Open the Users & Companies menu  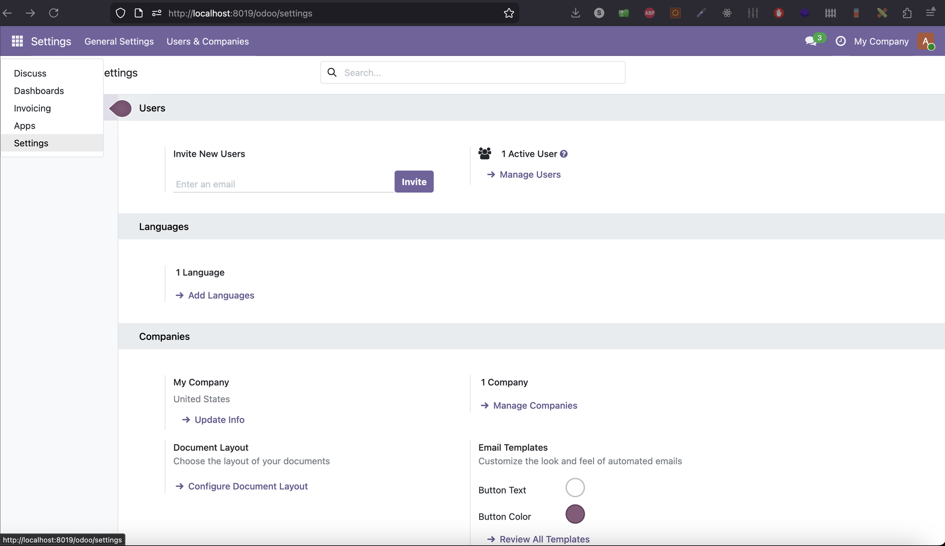(x=208, y=42)
